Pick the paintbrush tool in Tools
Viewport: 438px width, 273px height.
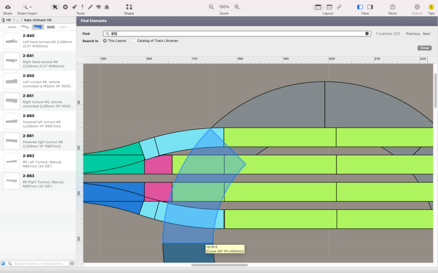[74, 7]
